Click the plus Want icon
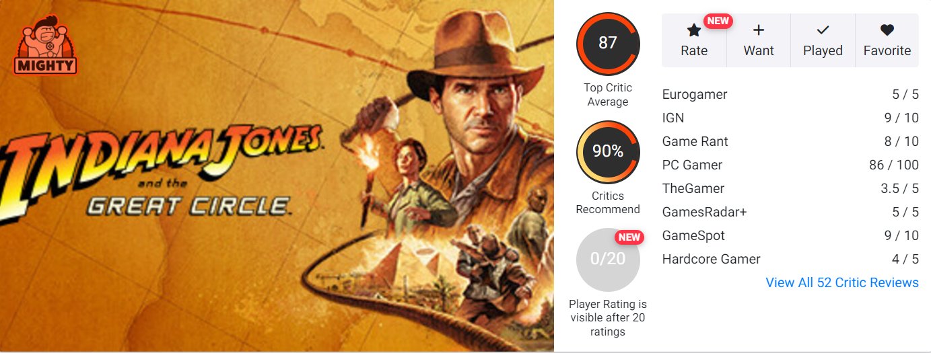Viewport: 931px width, 353px height. click(759, 30)
